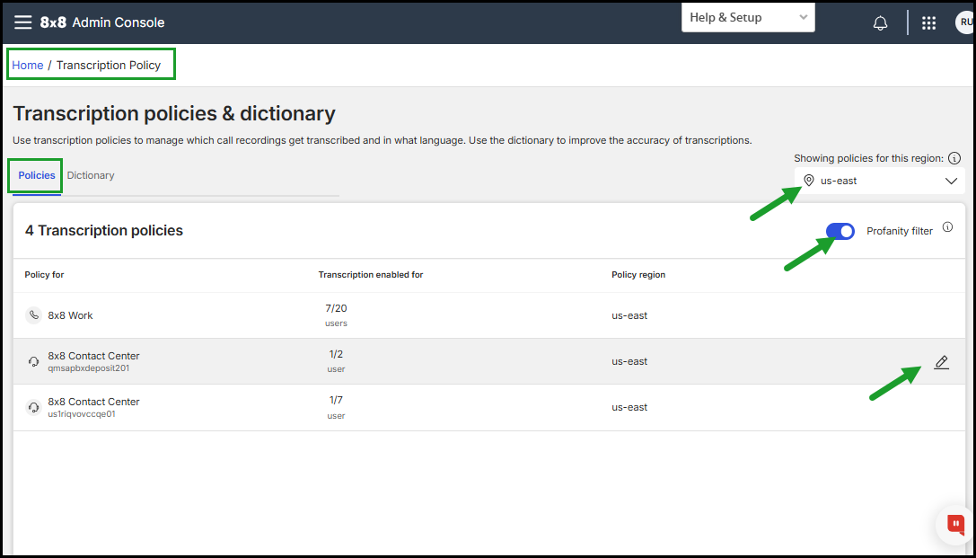Click headset icon for us1riqvovccqe01 row
This screenshot has width=976, height=558.
(x=33, y=407)
